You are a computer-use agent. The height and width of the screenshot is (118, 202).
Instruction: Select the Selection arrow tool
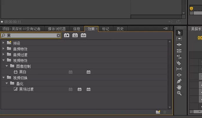coord(179,33)
